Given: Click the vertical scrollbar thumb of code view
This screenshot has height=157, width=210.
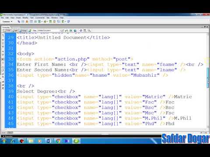Looking at the screenshot, I should [x=208, y=78].
